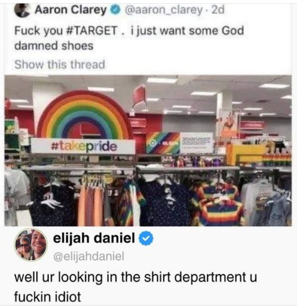Open Aaron Clarey's profile avatar
Image resolution: width=297 pixels, height=307 pixels.
pyautogui.click(x=22, y=10)
